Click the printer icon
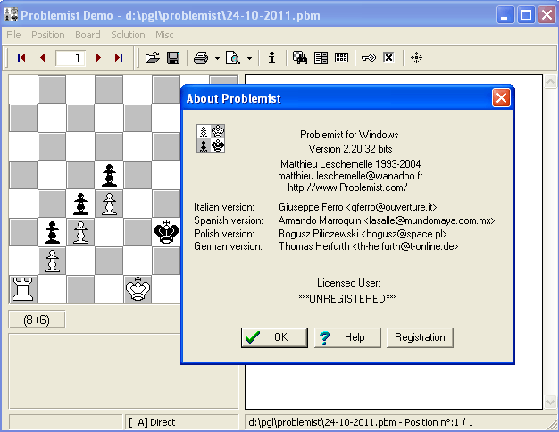Image resolution: width=559 pixels, height=432 pixels. point(201,57)
